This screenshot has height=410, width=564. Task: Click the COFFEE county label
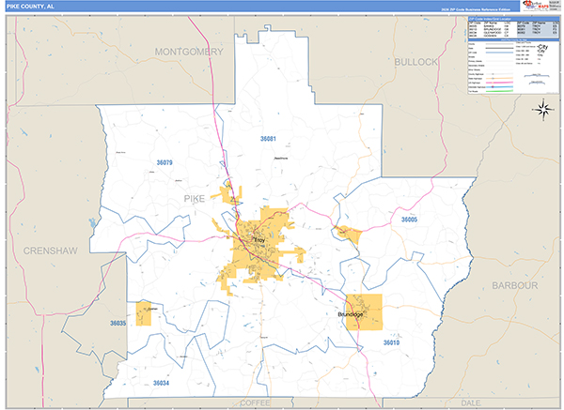click(255, 402)
